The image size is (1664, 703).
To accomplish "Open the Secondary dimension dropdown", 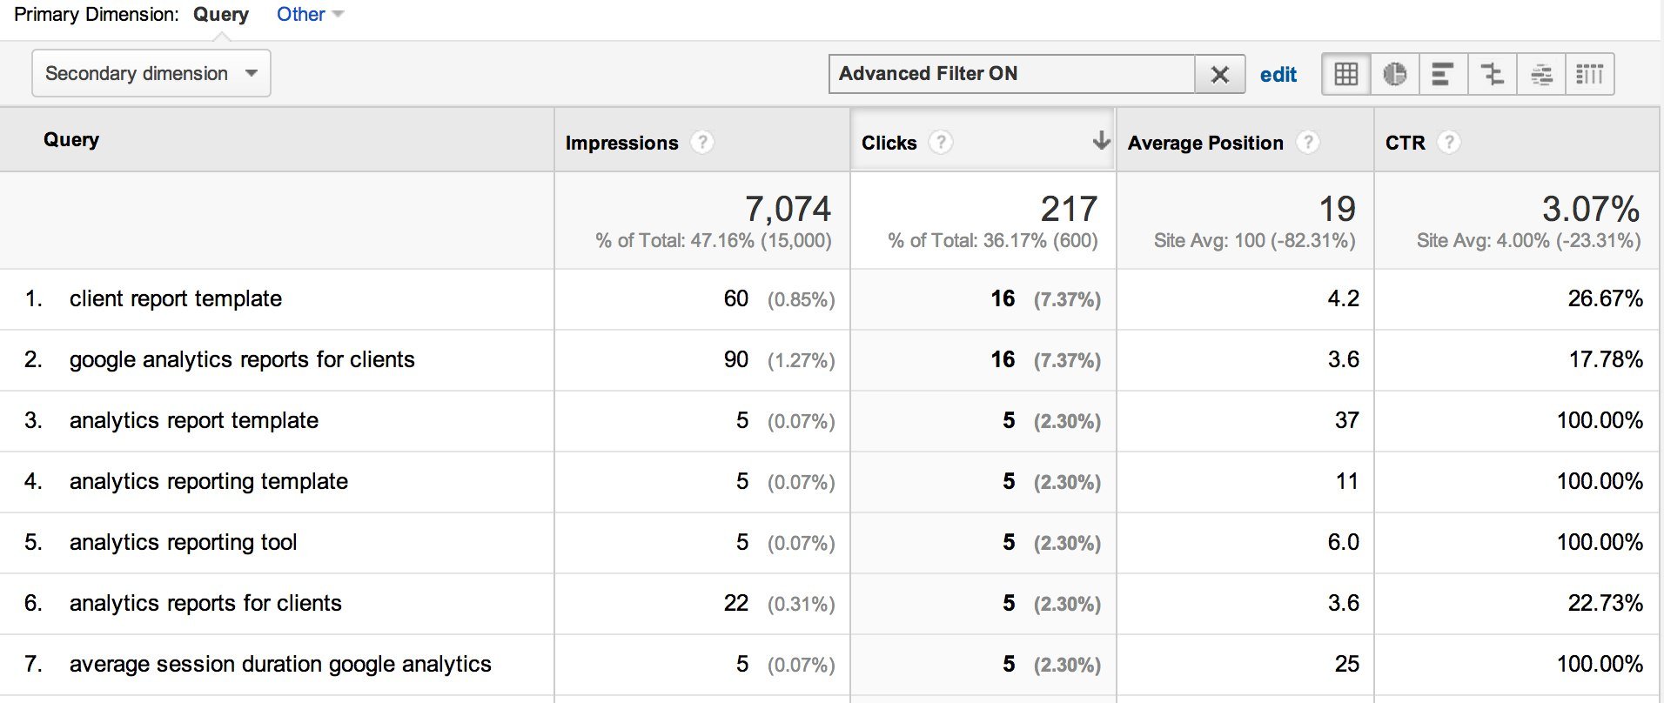I will (151, 73).
